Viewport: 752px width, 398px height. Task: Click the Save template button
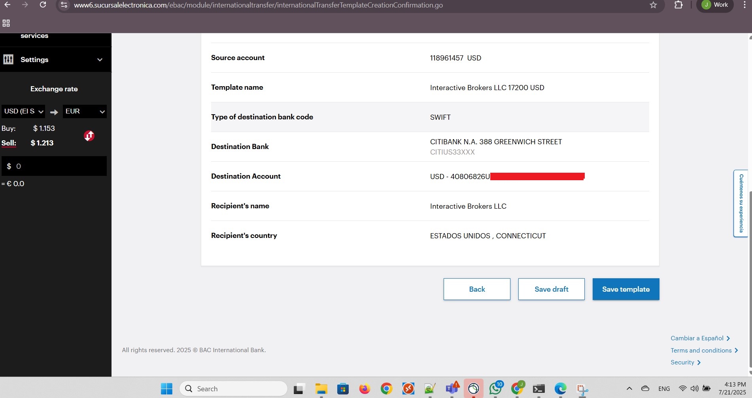click(626, 289)
